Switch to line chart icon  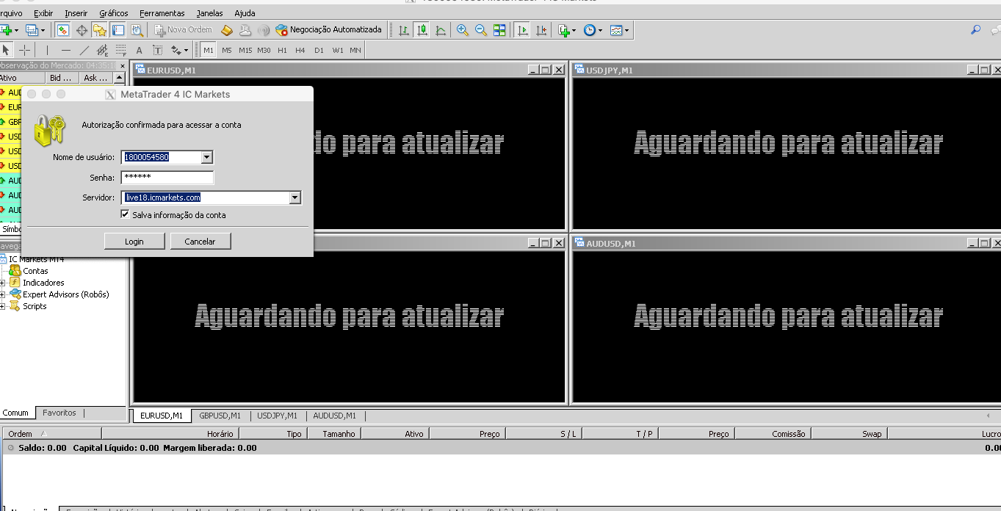440,30
